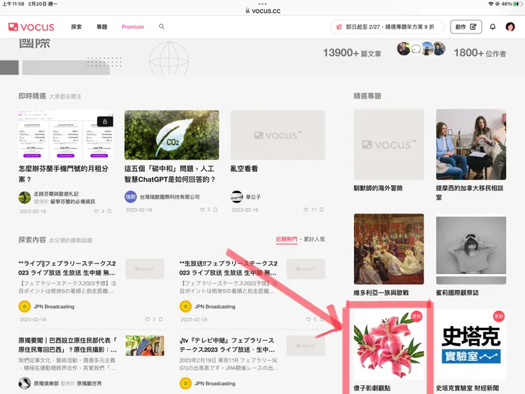
Task: Open the 亂空看看 vocus placeholder thumbnail
Action: [x=278, y=135]
